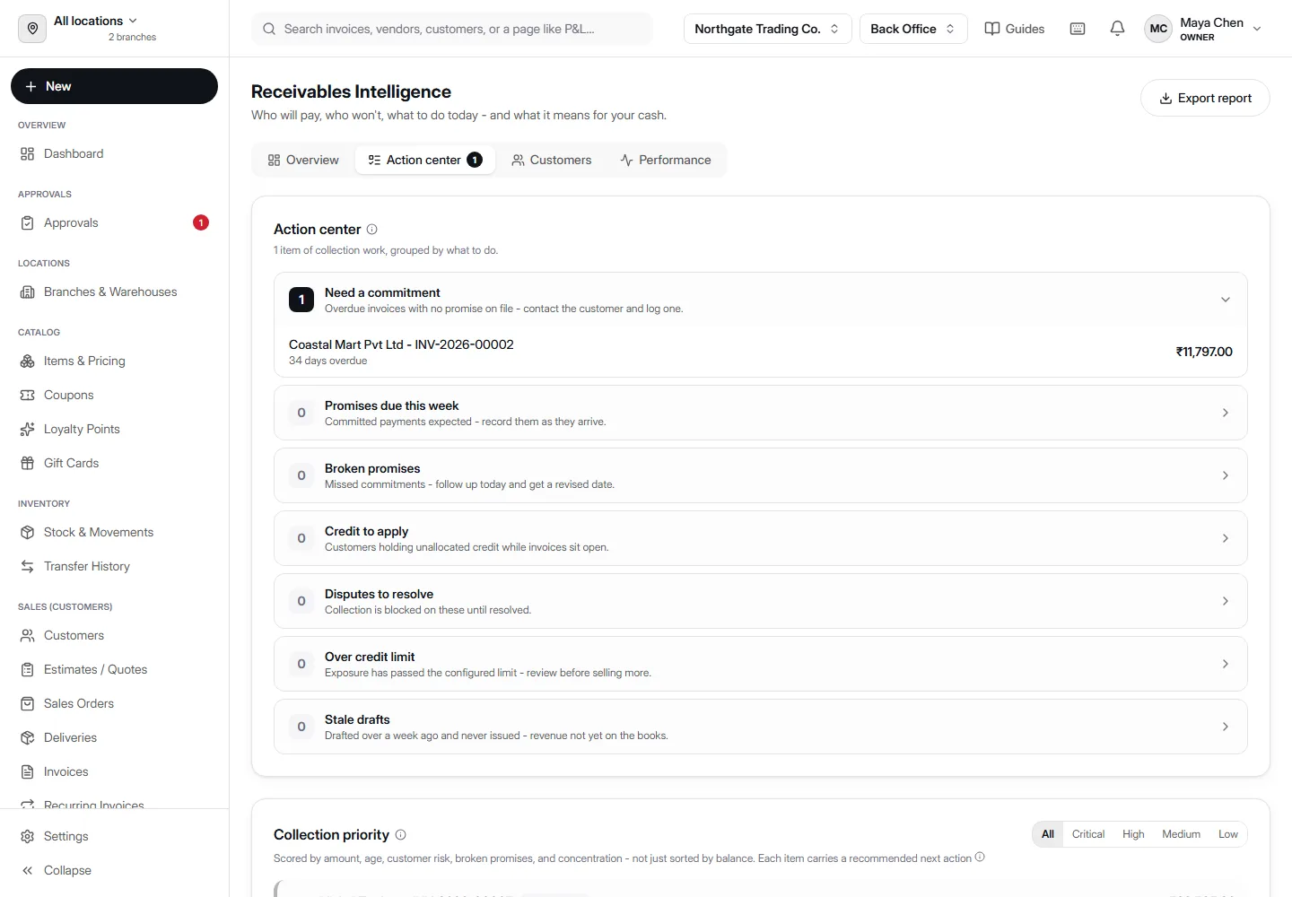Switch to the Overview tab
Image resolution: width=1292 pixels, height=897 pixels.
coord(303,161)
